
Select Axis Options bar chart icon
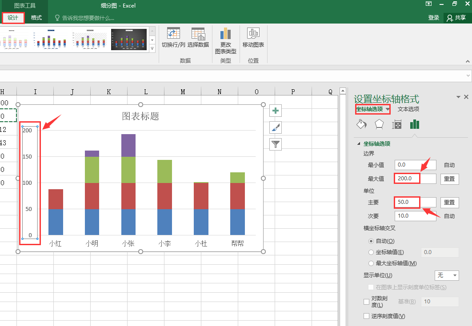415,124
